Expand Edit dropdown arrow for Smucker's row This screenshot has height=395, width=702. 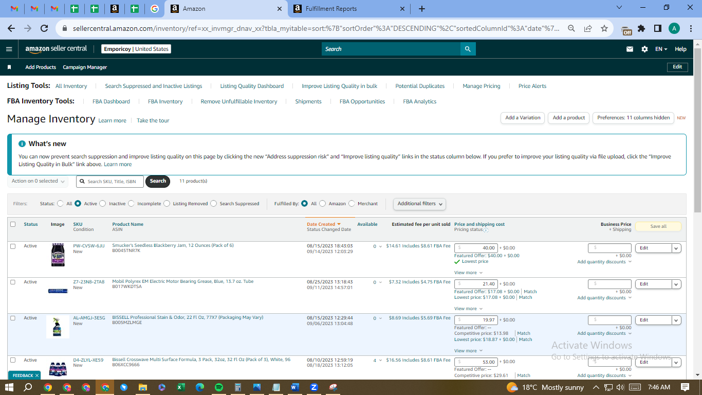676,248
